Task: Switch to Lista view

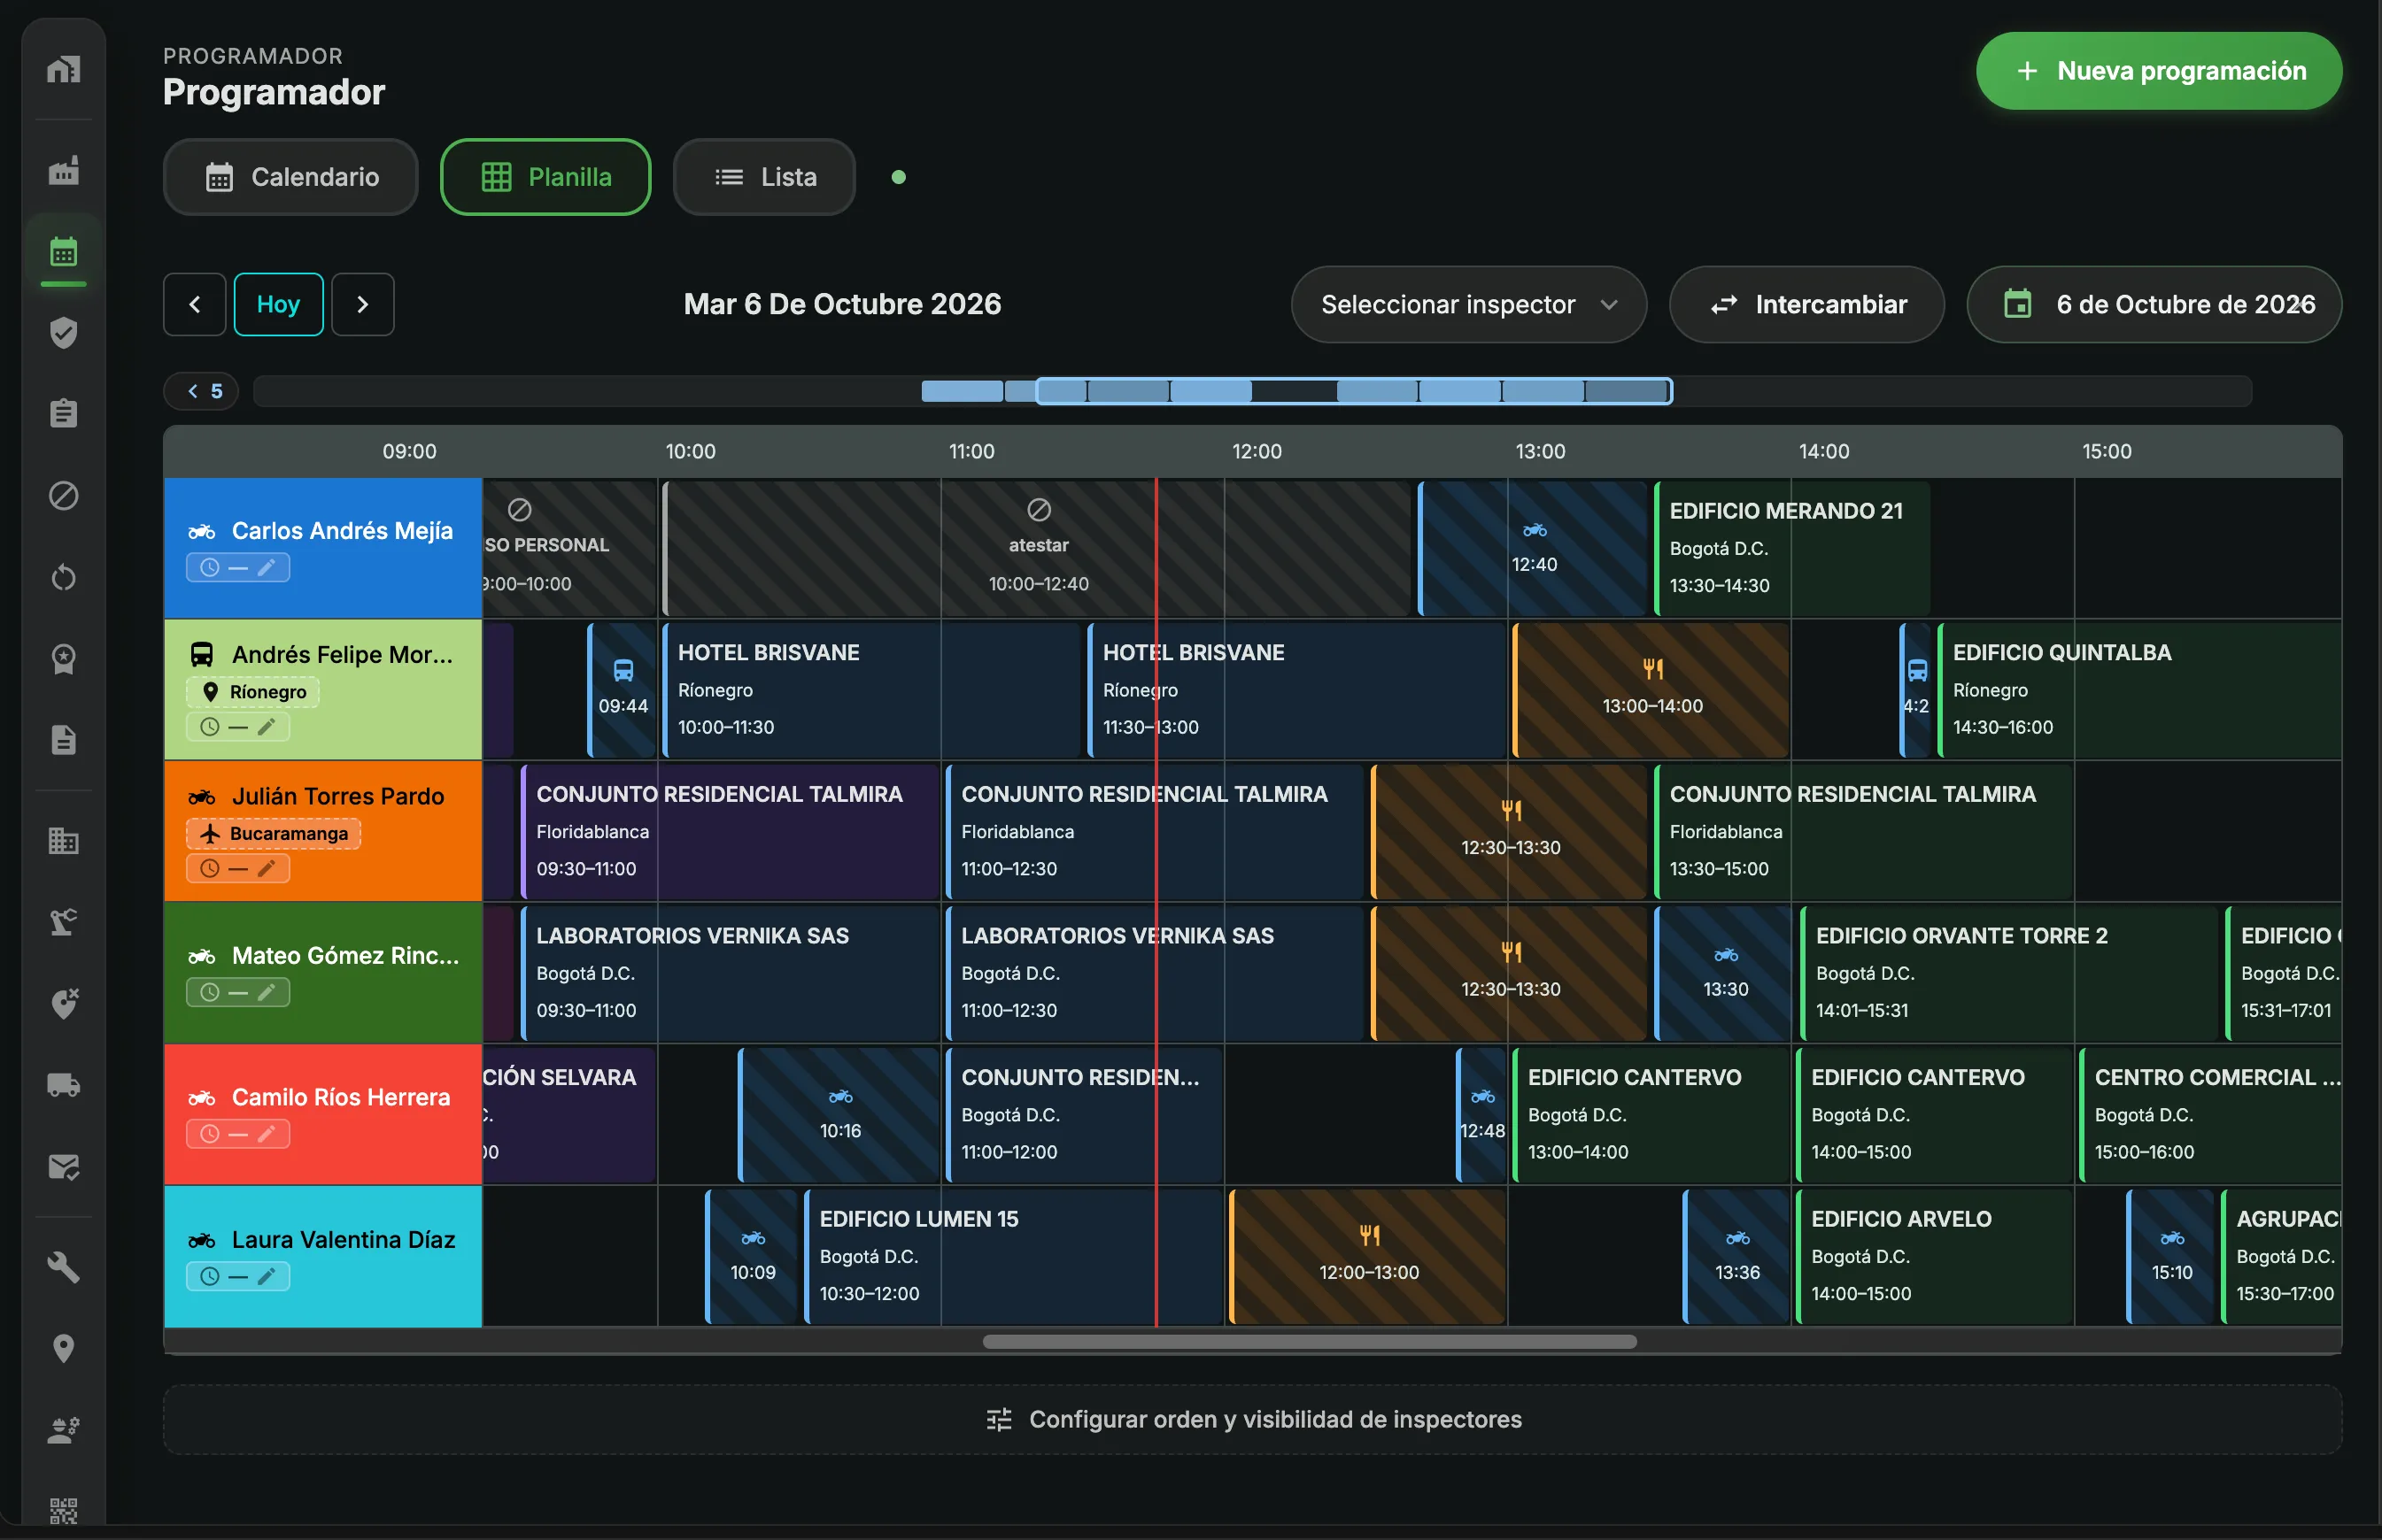Action: click(764, 177)
